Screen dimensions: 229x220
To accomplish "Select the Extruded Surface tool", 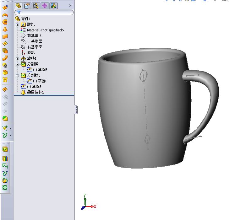I will [x=5, y=7].
